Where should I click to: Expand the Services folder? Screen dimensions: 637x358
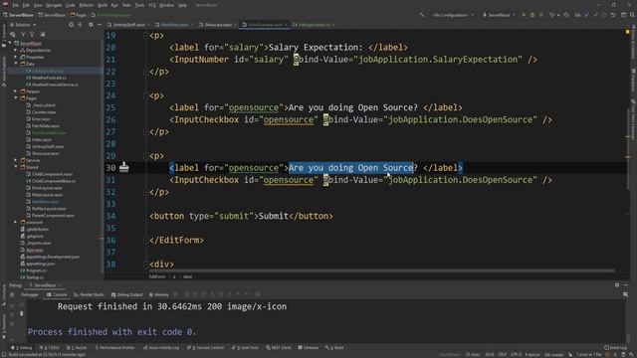click(16, 160)
